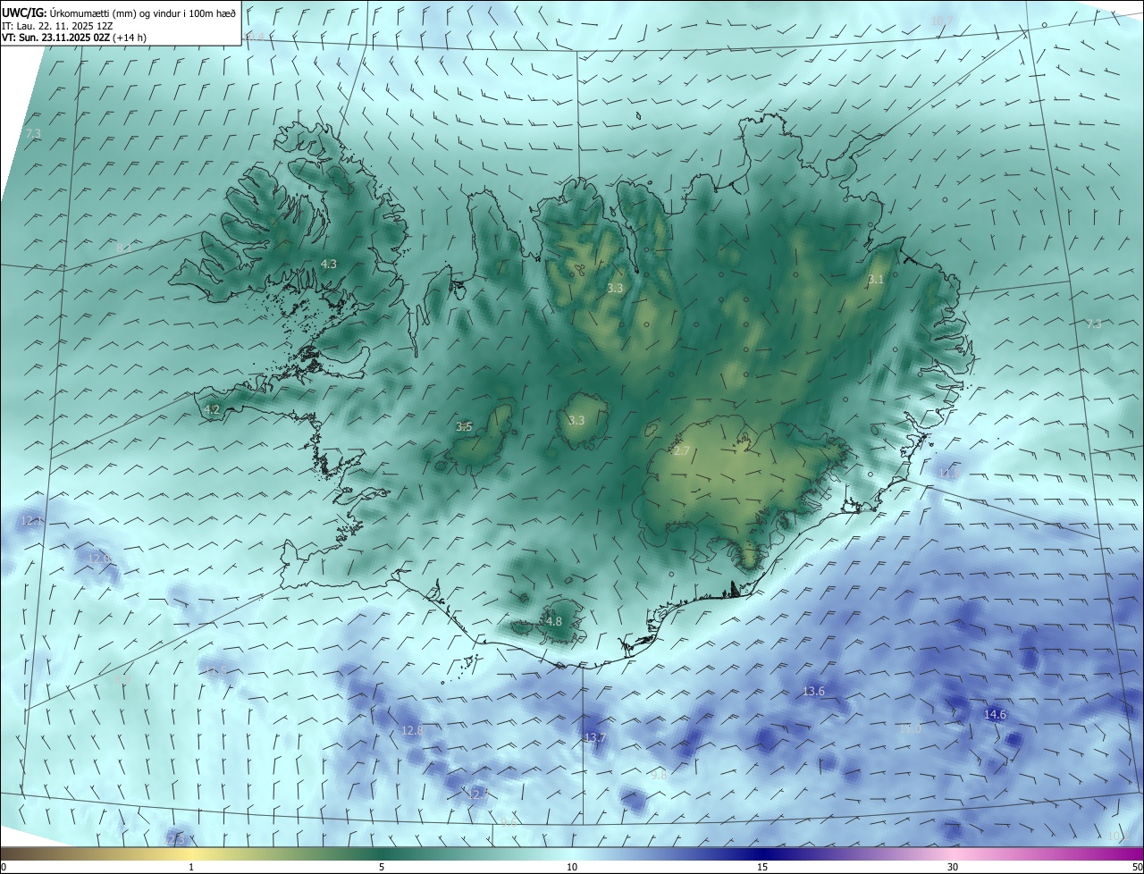
Task: Click the 0 tick on the color scale
Action: pyautogui.click(x=3, y=867)
